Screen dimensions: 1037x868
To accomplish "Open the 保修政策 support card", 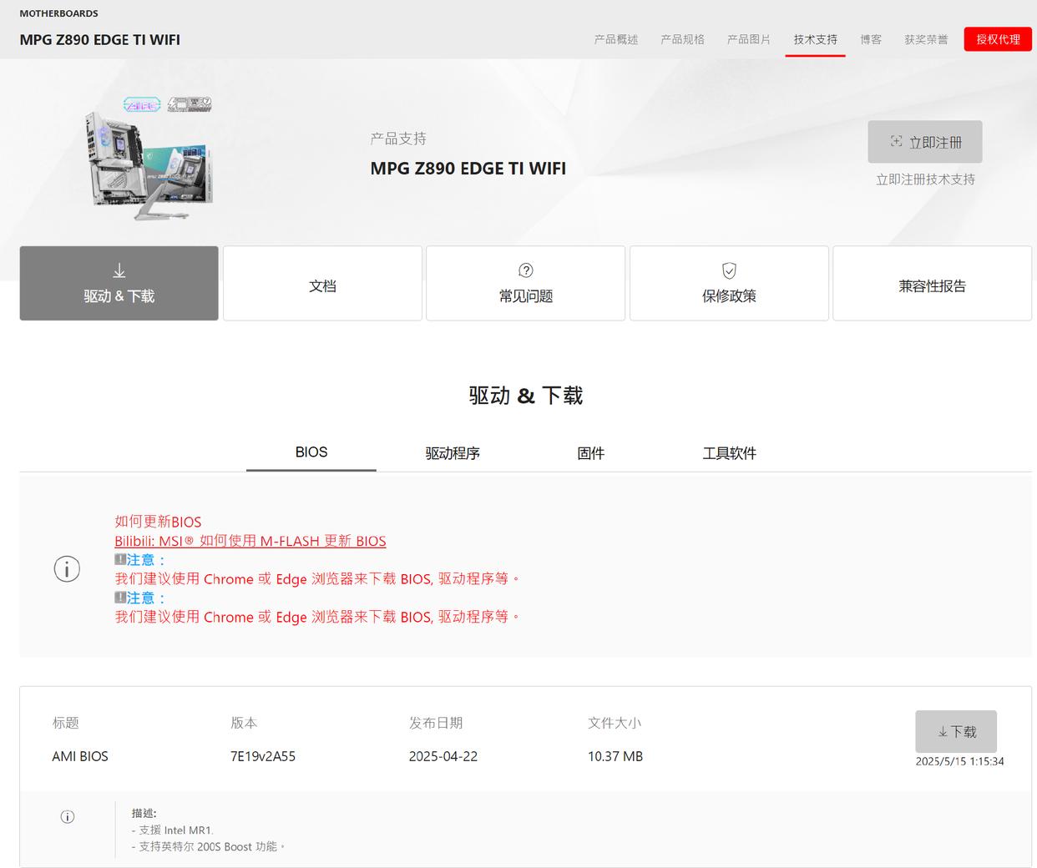I will 729,283.
